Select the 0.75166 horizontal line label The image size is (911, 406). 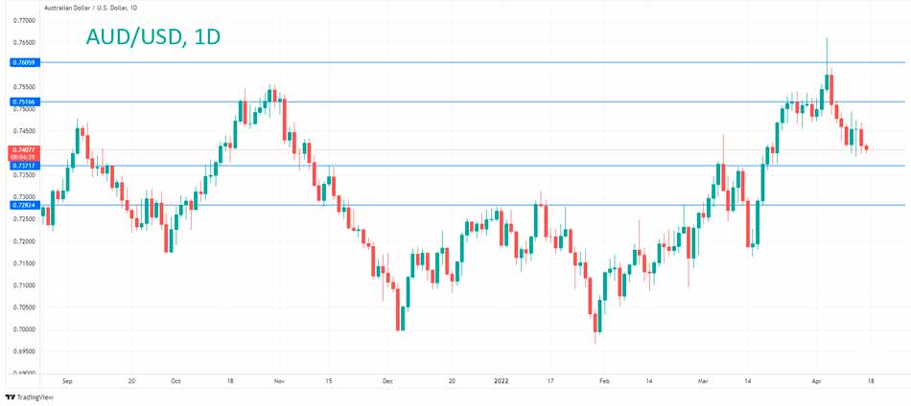tap(24, 101)
